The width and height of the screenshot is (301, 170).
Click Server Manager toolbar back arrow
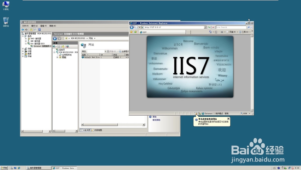pyautogui.click(x=23, y=30)
